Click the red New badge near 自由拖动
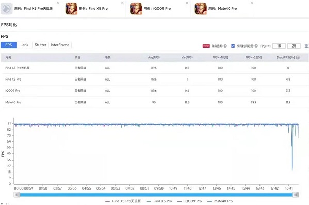This screenshot has width=309, height=205. (206, 46)
